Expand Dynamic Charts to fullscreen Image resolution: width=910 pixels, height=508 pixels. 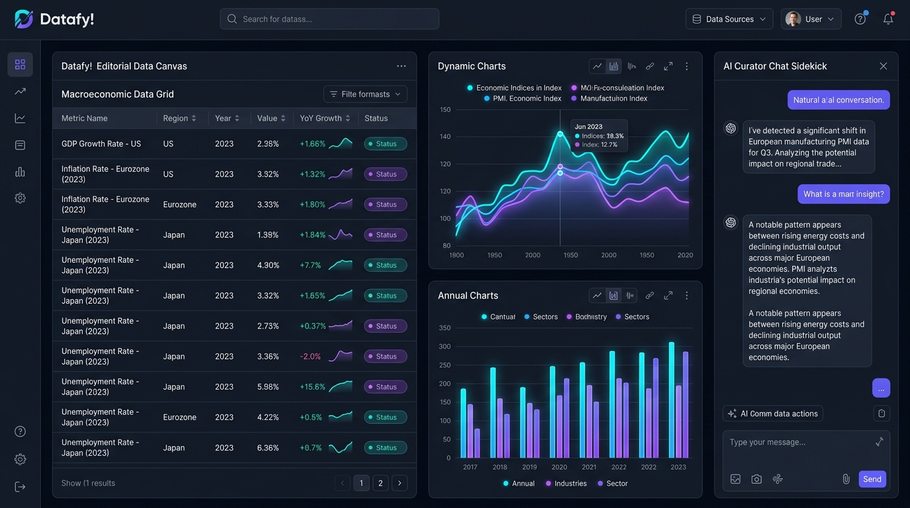pos(668,66)
